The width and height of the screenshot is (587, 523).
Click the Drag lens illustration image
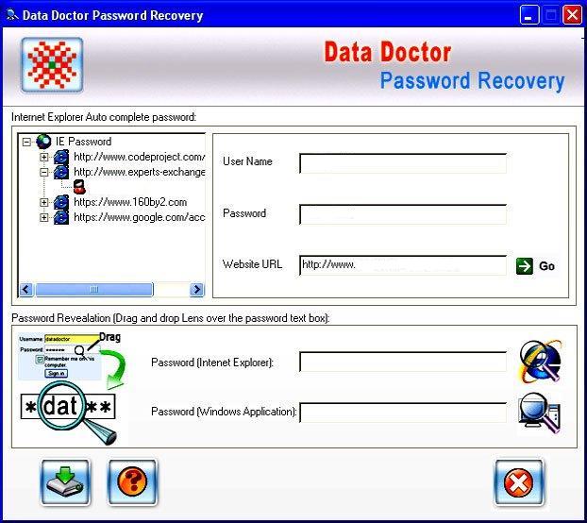(x=71, y=388)
